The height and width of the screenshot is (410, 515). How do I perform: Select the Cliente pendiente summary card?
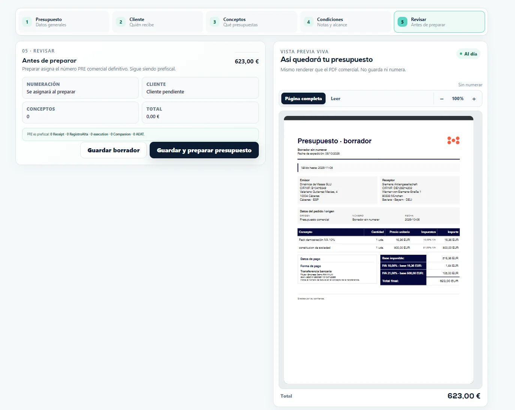pyautogui.click(x=200, y=88)
